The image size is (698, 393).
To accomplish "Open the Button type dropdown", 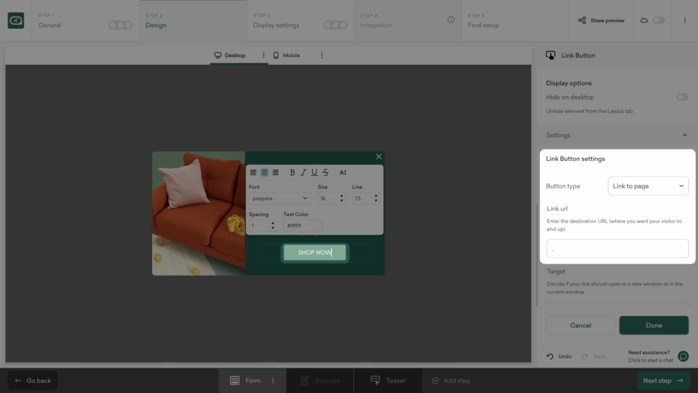I will 648,186.
